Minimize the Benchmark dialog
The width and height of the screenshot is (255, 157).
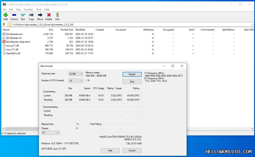coord(164,66)
